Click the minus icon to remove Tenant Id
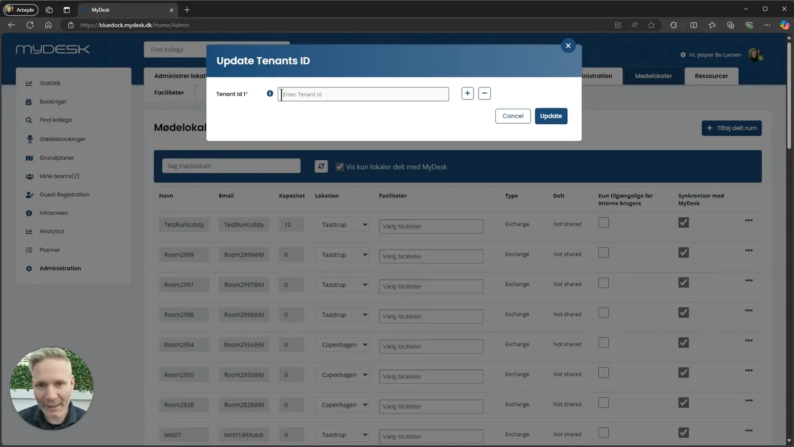794x447 pixels. [x=485, y=94]
